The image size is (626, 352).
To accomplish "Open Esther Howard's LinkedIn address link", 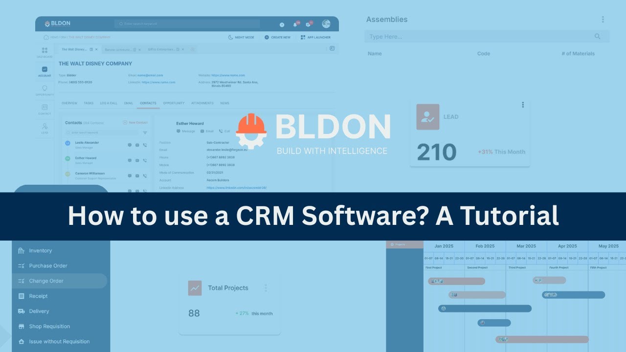I will (x=237, y=187).
